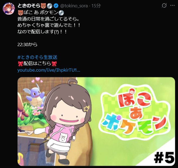Open the youtube.com/live stream link
Image resolution: width=178 pixels, height=168 pixels.
pos(49,70)
